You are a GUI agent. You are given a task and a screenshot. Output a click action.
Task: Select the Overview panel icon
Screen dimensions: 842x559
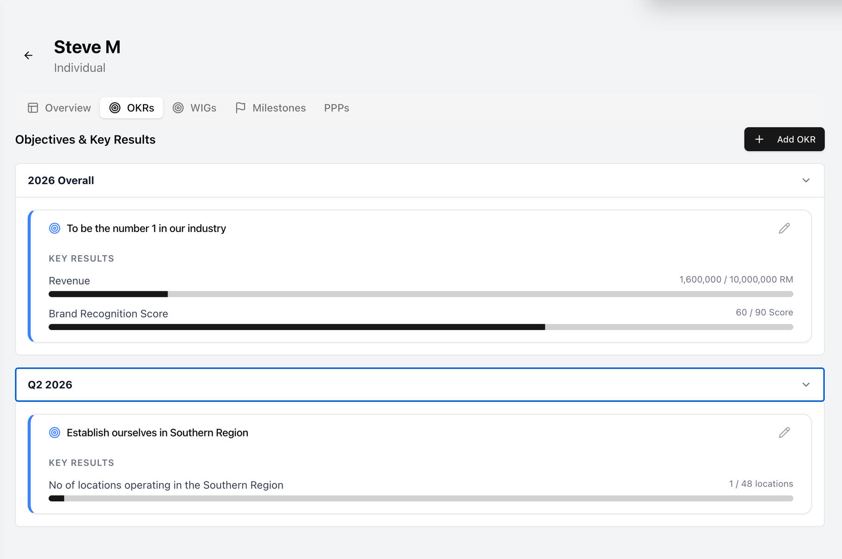pyautogui.click(x=32, y=108)
